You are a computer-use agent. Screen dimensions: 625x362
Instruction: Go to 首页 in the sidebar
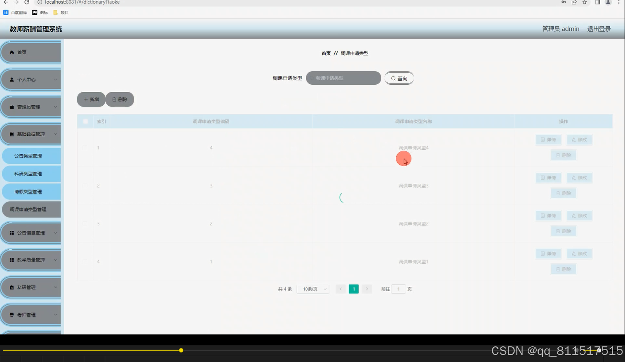tap(31, 52)
